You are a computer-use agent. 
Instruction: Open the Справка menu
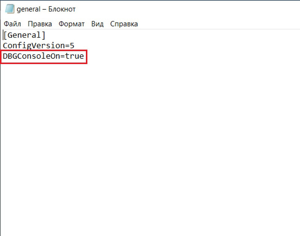pyautogui.click(x=124, y=24)
